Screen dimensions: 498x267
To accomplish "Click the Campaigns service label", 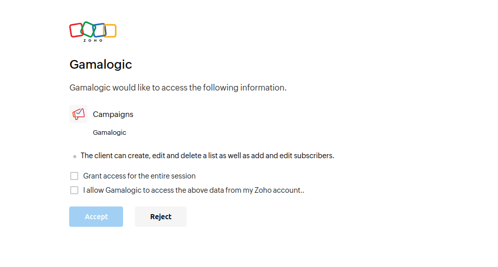I will click(113, 114).
